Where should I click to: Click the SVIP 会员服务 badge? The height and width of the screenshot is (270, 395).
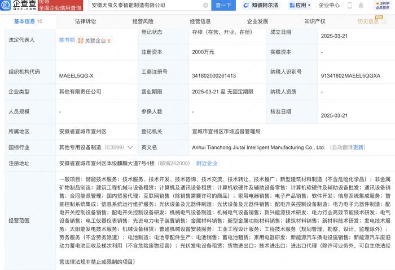pyautogui.click(x=383, y=5)
